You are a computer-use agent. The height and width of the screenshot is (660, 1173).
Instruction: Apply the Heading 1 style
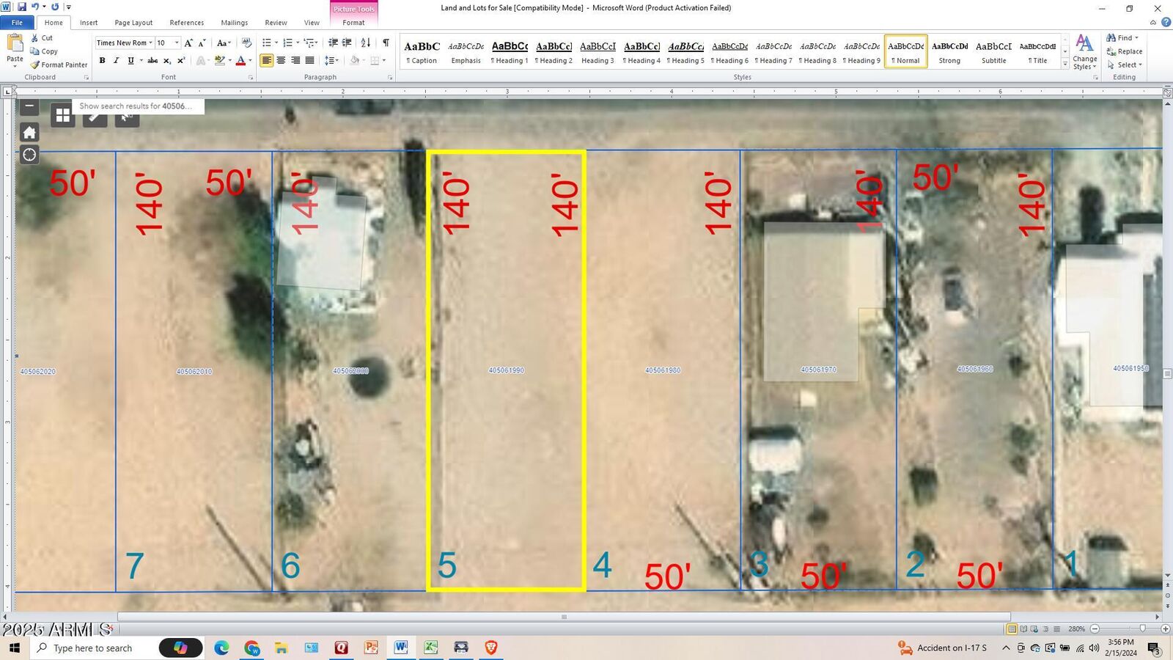510,50
